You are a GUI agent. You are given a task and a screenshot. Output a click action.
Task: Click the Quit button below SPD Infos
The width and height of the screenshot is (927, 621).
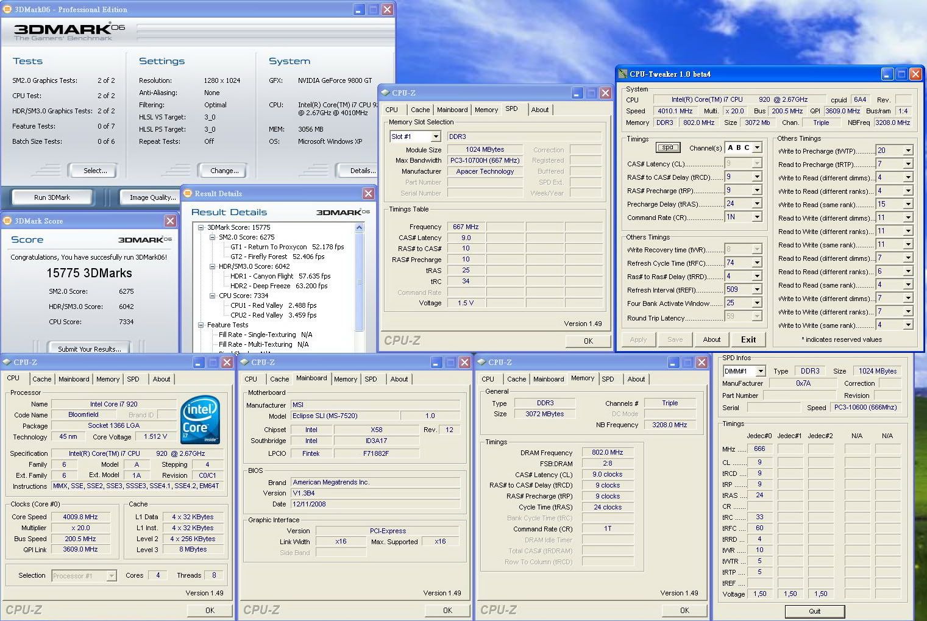pyautogui.click(x=815, y=611)
